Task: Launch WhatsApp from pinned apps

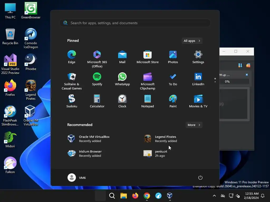Action: (122, 79)
